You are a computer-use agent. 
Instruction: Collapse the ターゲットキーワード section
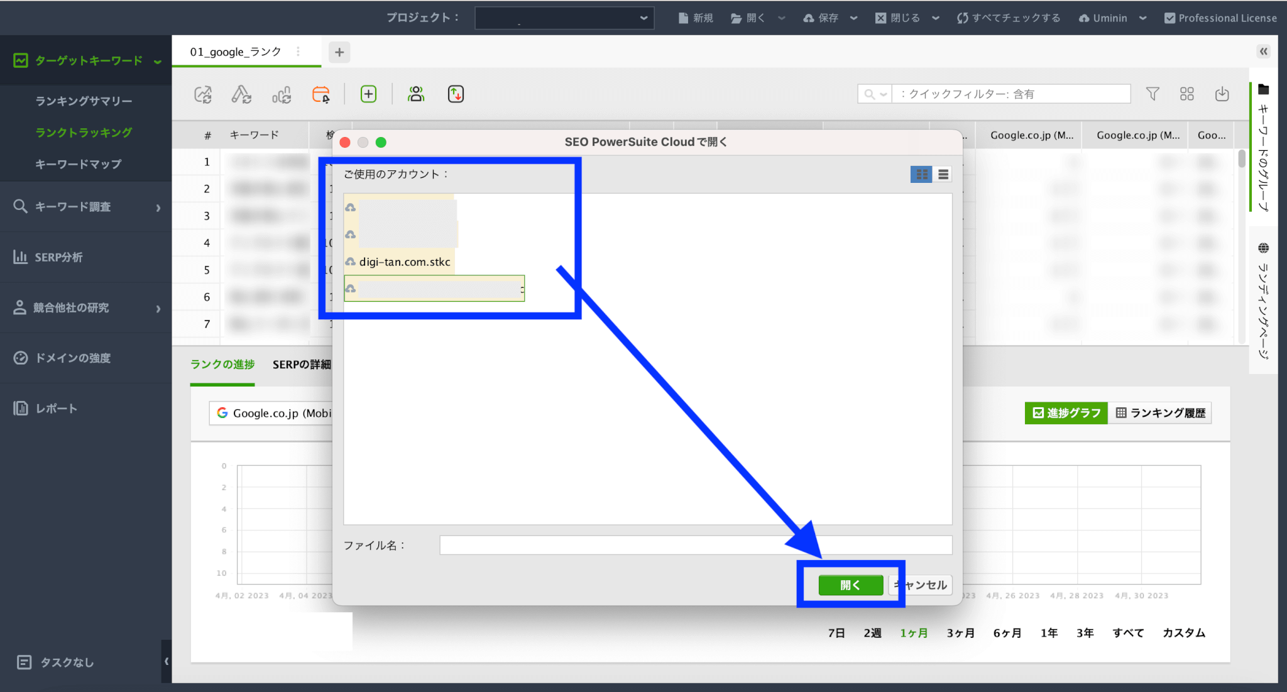tap(157, 61)
